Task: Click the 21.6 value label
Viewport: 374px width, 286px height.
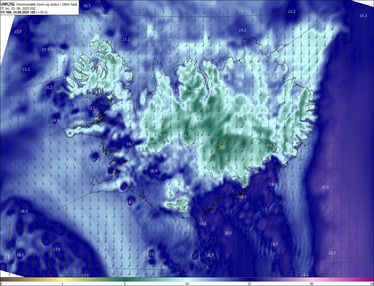Action: point(325,187)
